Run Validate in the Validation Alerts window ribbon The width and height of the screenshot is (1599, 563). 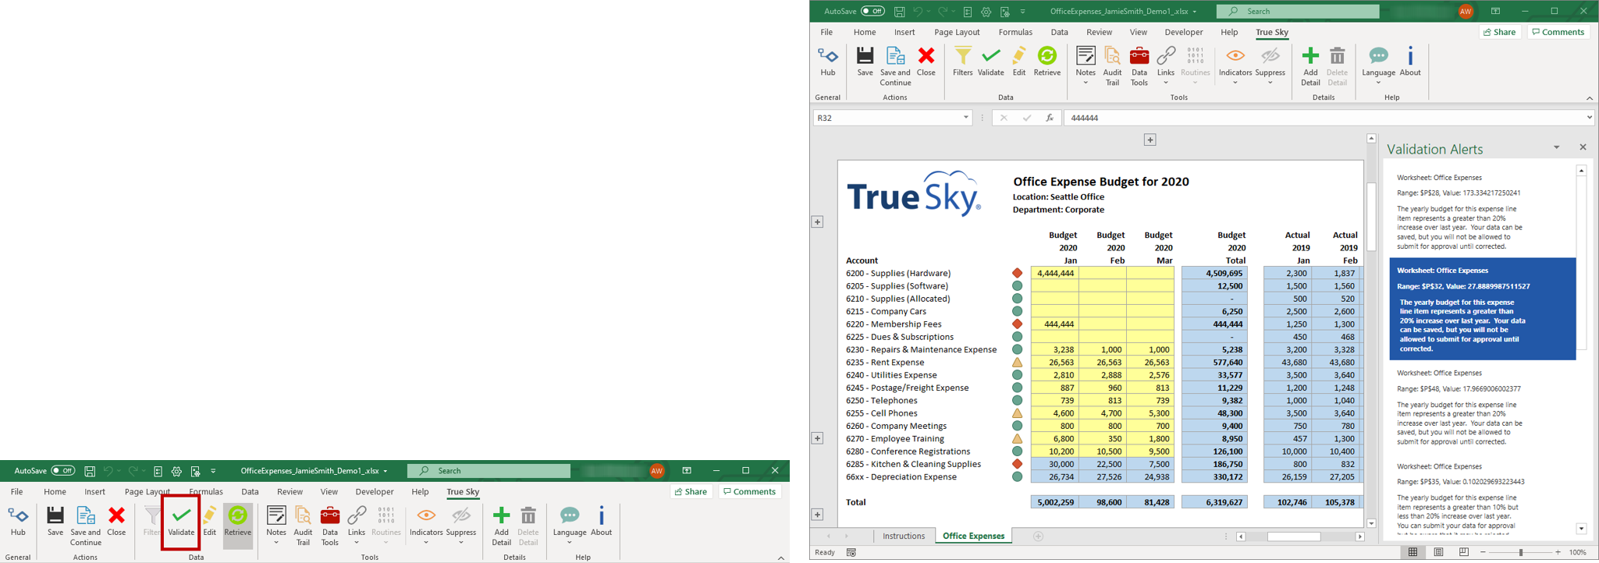(x=991, y=62)
